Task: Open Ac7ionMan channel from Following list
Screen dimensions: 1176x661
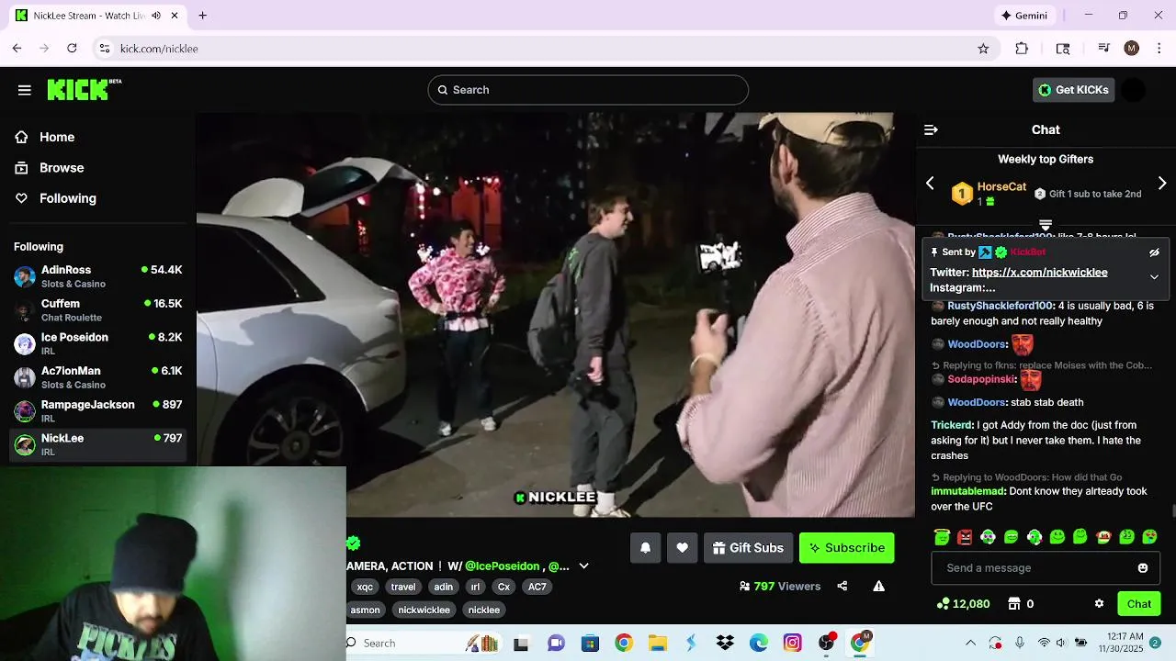Action: (x=97, y=377)
